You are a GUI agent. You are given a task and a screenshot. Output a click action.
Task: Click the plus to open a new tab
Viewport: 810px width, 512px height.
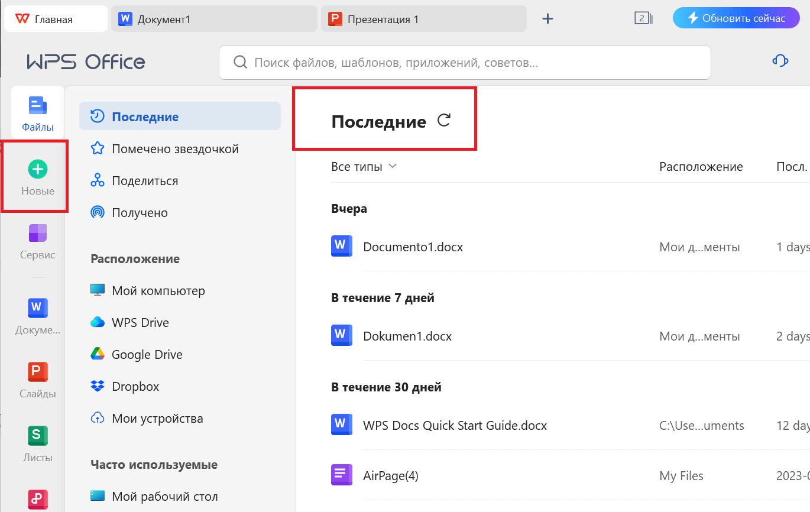pos(547,18)
